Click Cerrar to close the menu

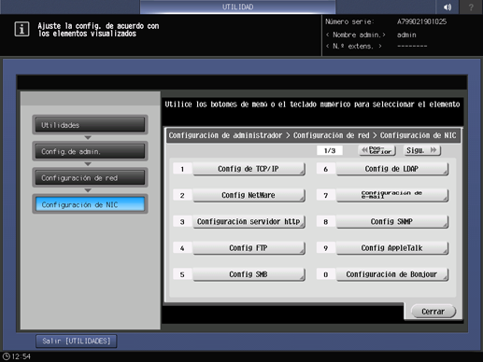[433, 312]
